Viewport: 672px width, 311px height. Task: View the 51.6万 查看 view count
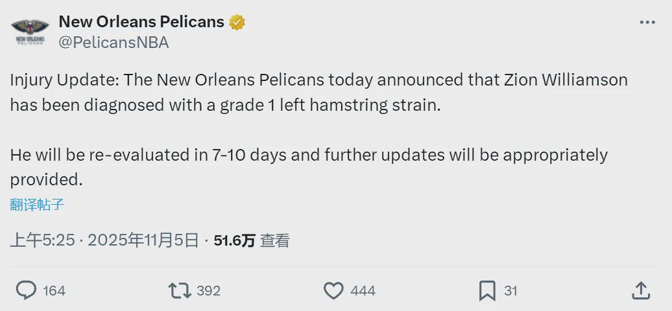[x=252, y=241]
